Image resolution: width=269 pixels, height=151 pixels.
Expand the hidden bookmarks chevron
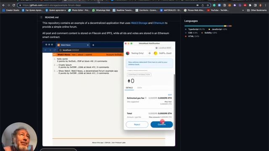[243, 10]
